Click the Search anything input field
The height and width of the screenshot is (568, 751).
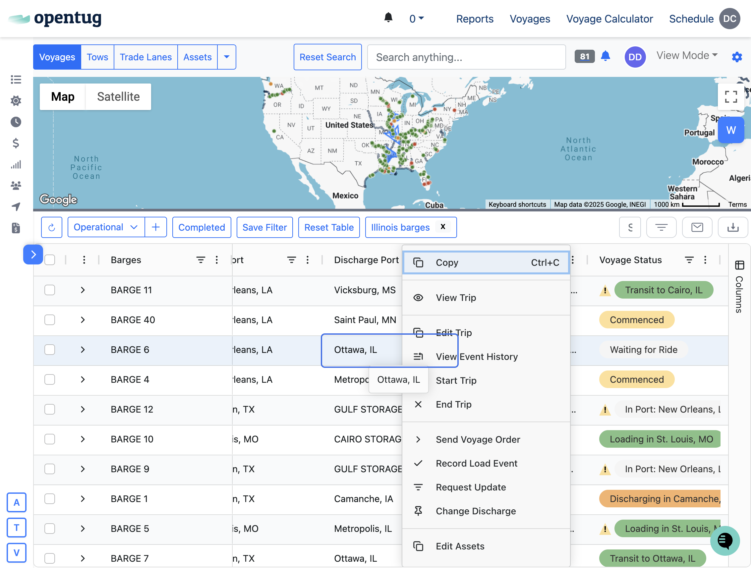[x=466, y=57]
